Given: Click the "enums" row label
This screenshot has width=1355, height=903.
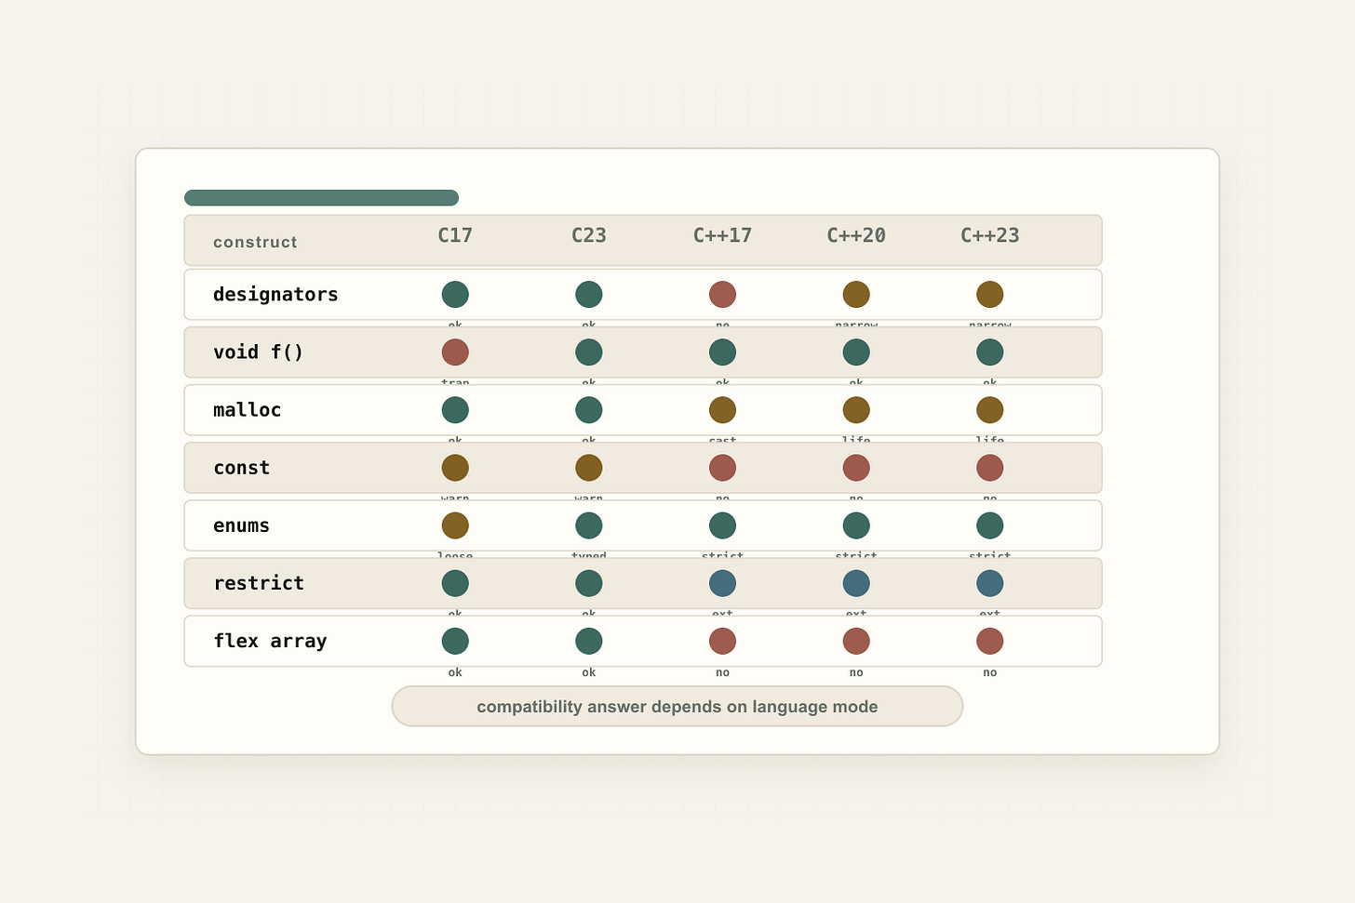Looking at the screenshot, I should click(241, 525).
